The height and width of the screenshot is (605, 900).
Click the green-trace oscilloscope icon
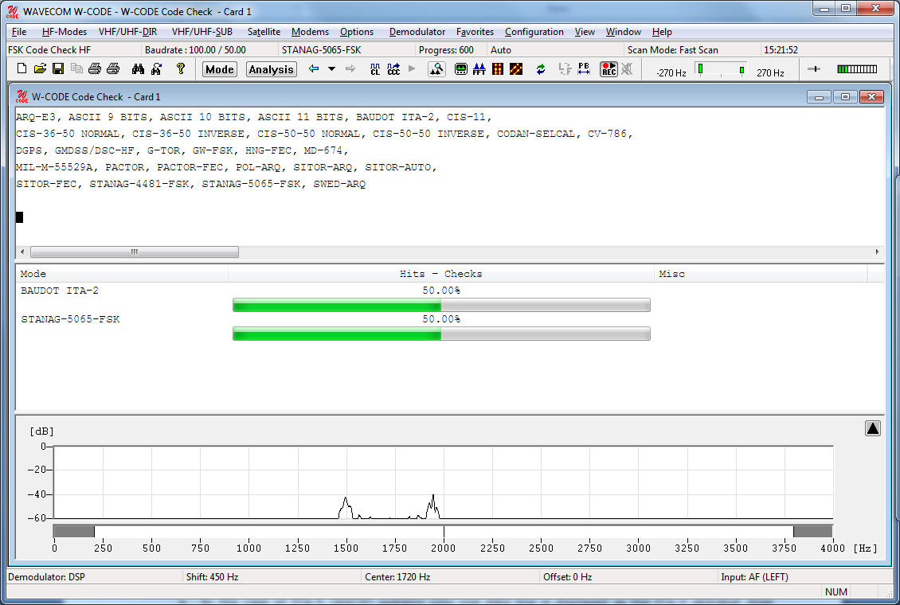pyautogui.click(x=461, y=68)
